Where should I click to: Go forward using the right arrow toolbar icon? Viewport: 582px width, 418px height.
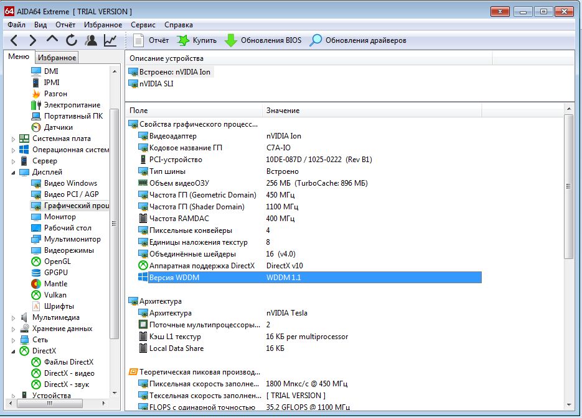(32, 40)
